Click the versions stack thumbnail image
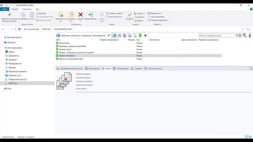This screenshot has width=253, height=142. point(64,81)
